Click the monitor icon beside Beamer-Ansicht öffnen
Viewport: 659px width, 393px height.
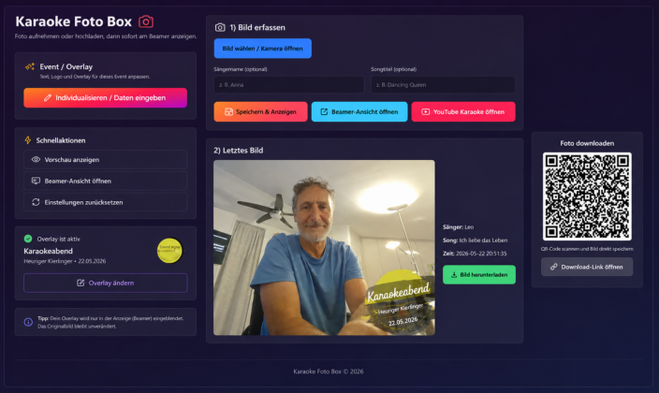[x=36, y=181]
